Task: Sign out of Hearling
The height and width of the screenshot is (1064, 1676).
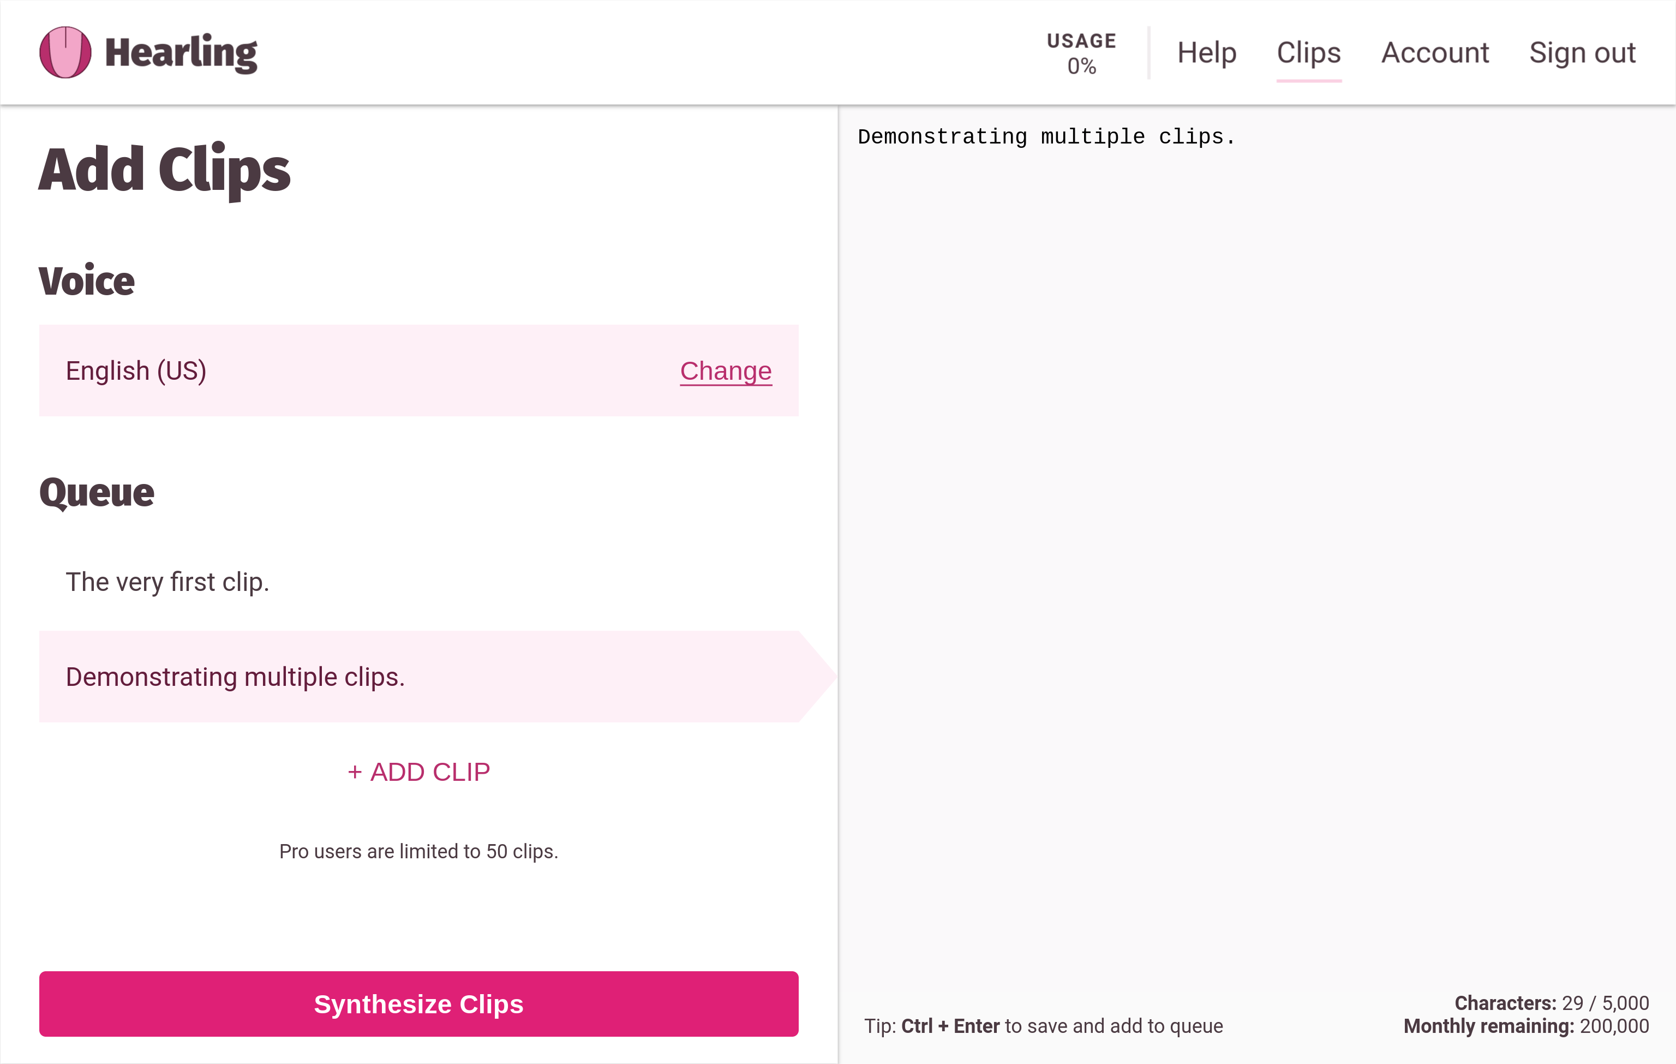Action: pyautogui.click(x=1581, y=53)
